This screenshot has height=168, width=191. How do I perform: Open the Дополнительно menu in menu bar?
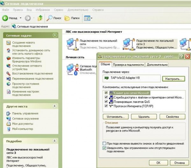tap(78, 10)
